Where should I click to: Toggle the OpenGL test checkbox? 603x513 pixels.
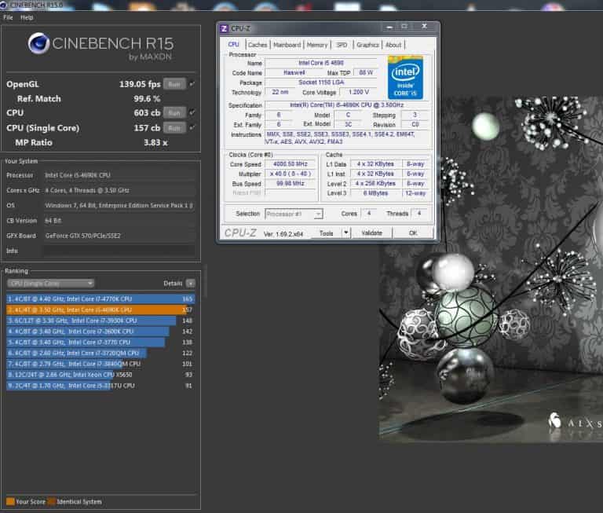(192, 84)
